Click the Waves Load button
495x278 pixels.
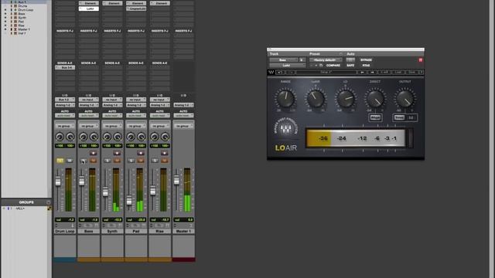pos(398,72)
